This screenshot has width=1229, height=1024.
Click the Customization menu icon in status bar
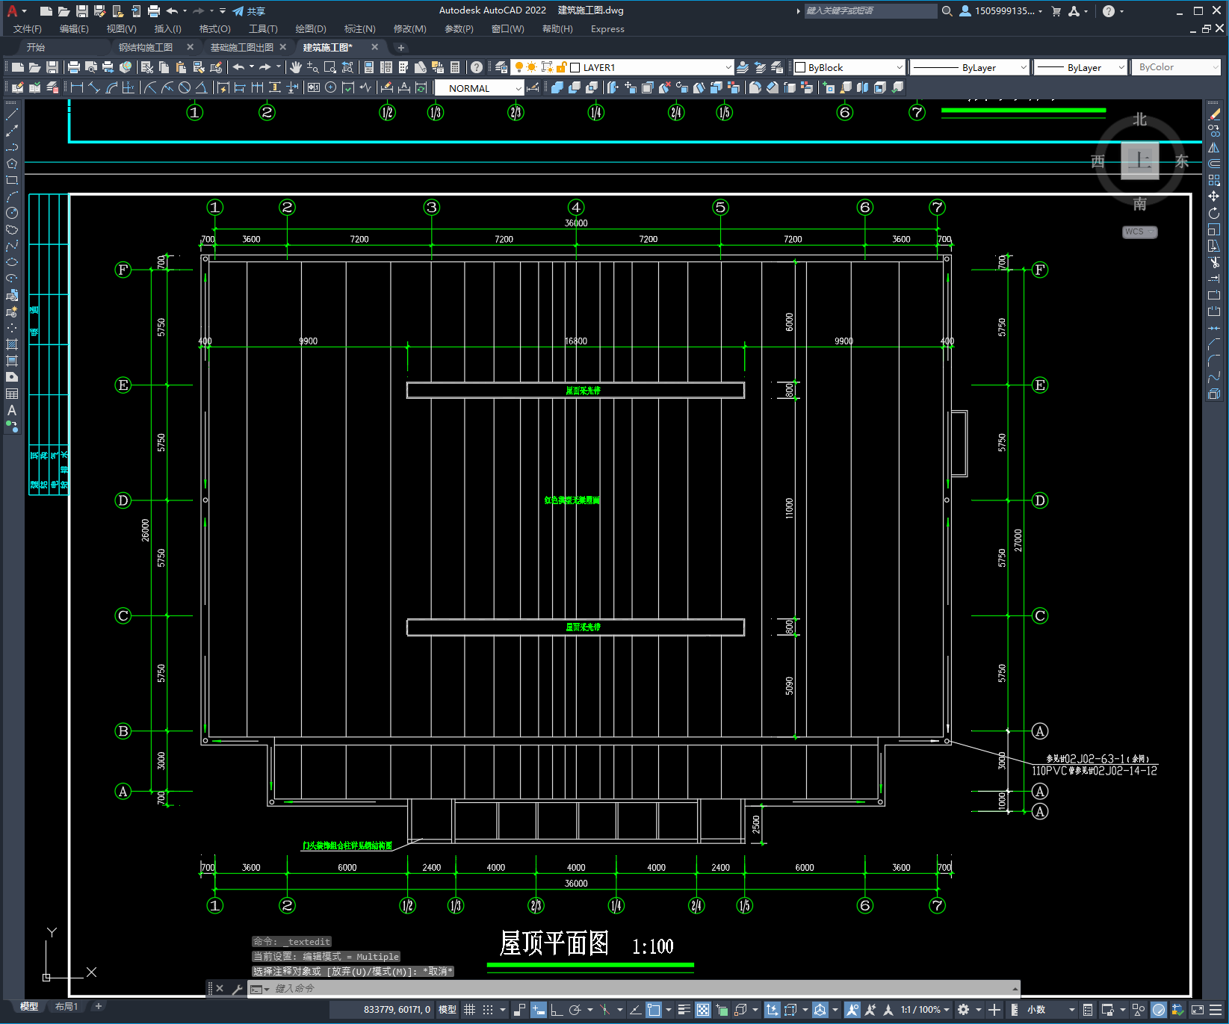click(1217, 1010)
